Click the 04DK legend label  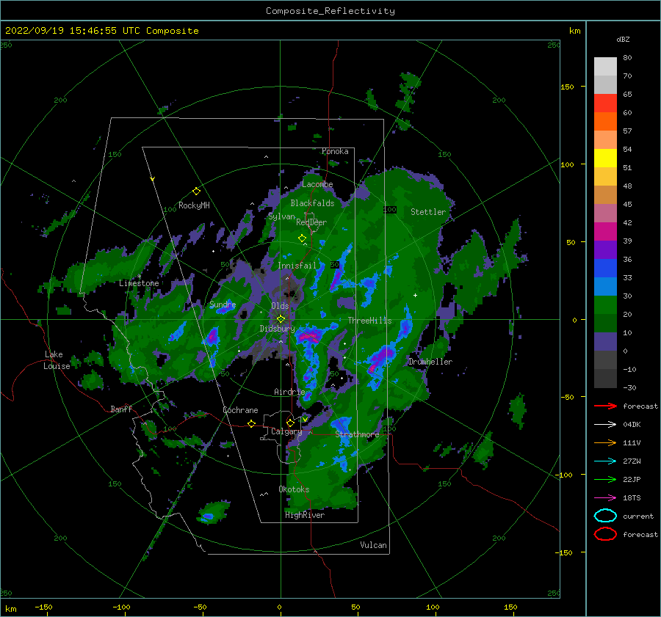coord(632,425)
